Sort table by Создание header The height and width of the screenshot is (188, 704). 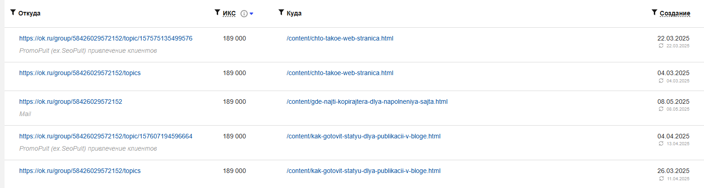675,14
